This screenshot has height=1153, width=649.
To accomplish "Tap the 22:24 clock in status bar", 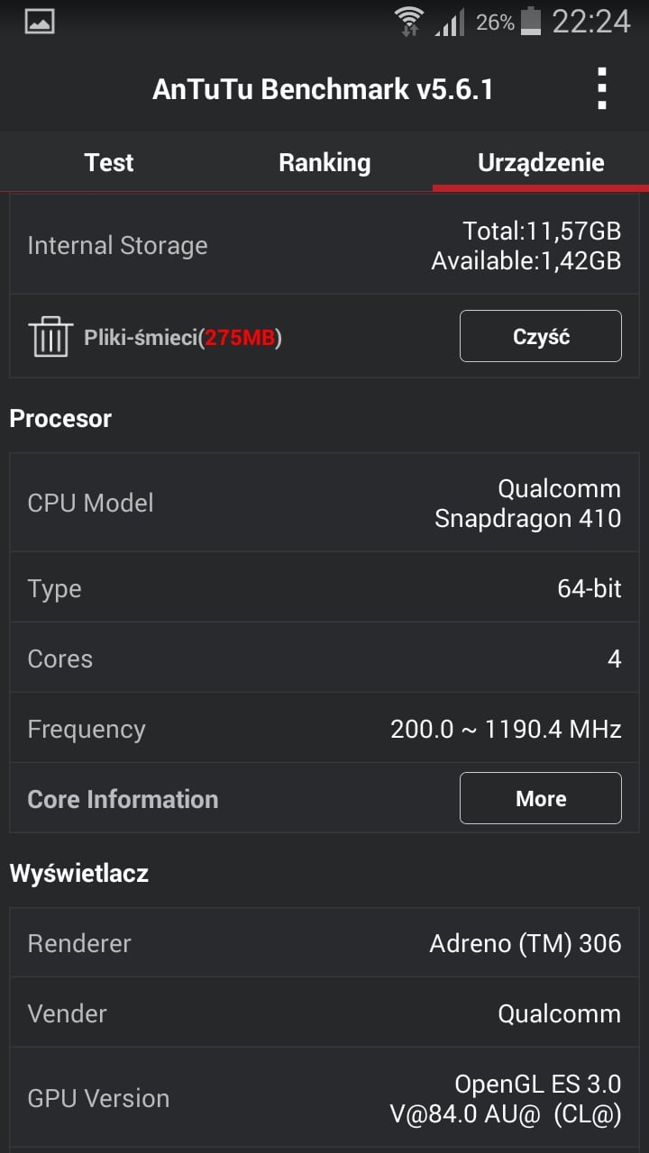I will (x=590, y=22).
